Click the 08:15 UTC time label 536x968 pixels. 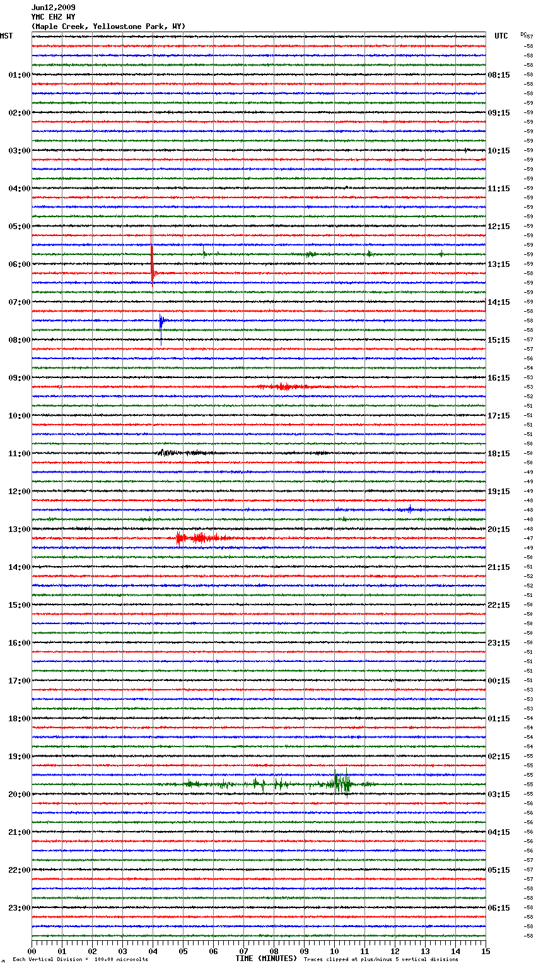(499, 75)
